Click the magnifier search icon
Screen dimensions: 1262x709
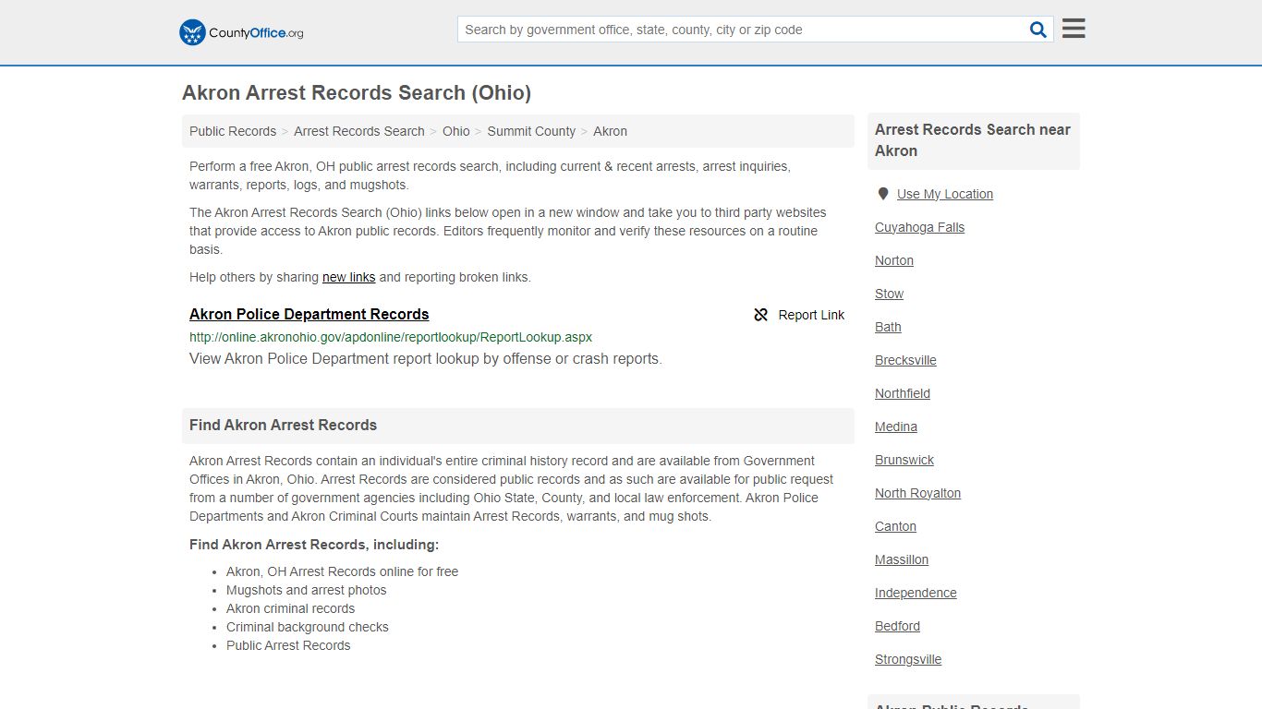click(1038, 30)
